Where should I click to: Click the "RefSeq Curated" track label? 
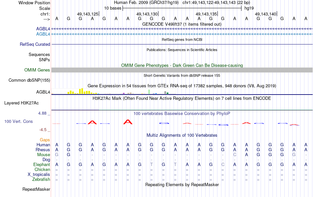click(35, 44)
